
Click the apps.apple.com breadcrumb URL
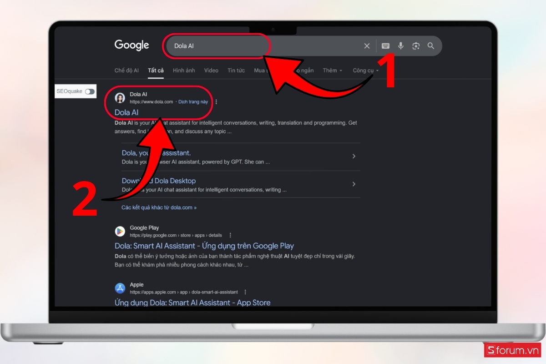183,292
